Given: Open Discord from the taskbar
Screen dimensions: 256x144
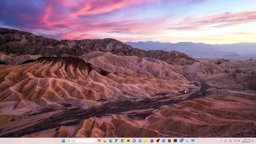Looking at the screenshot, I should coord(134,141).
